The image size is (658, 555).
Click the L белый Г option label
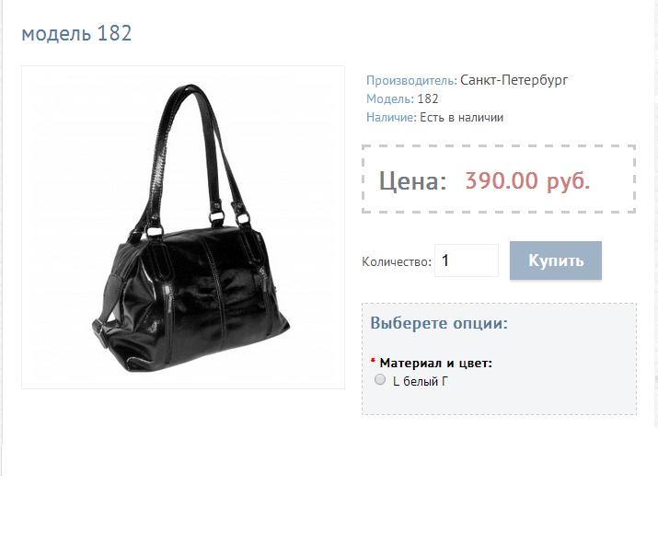coord(421,381)
